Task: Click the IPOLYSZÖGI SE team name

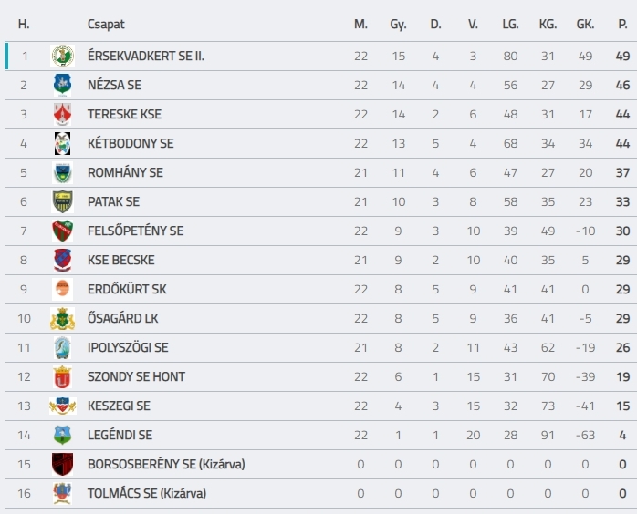Action: pyautogui.click(x=128, y=347)
